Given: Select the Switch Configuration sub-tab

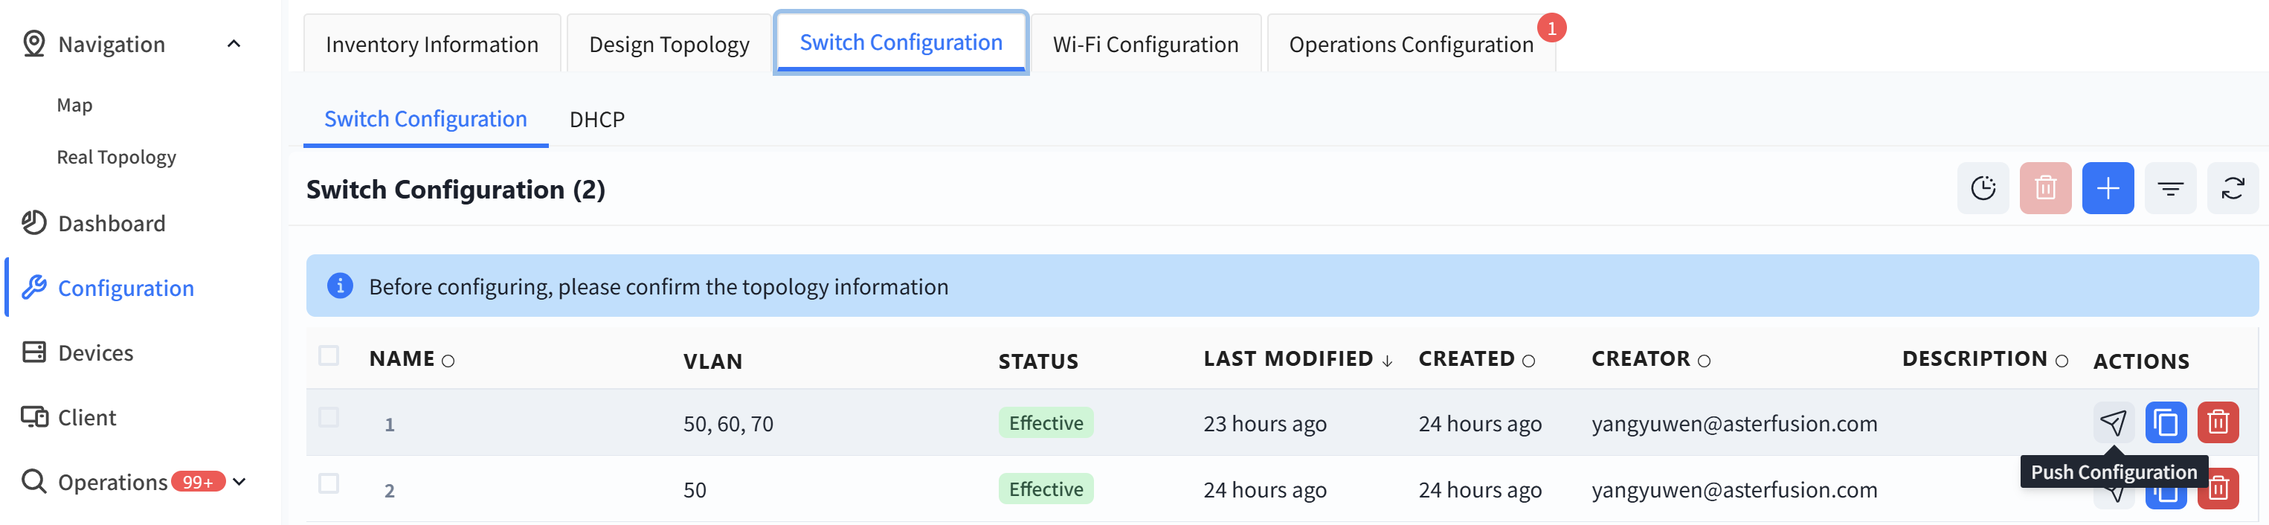Looking at the screenshot, I should 425,119.
